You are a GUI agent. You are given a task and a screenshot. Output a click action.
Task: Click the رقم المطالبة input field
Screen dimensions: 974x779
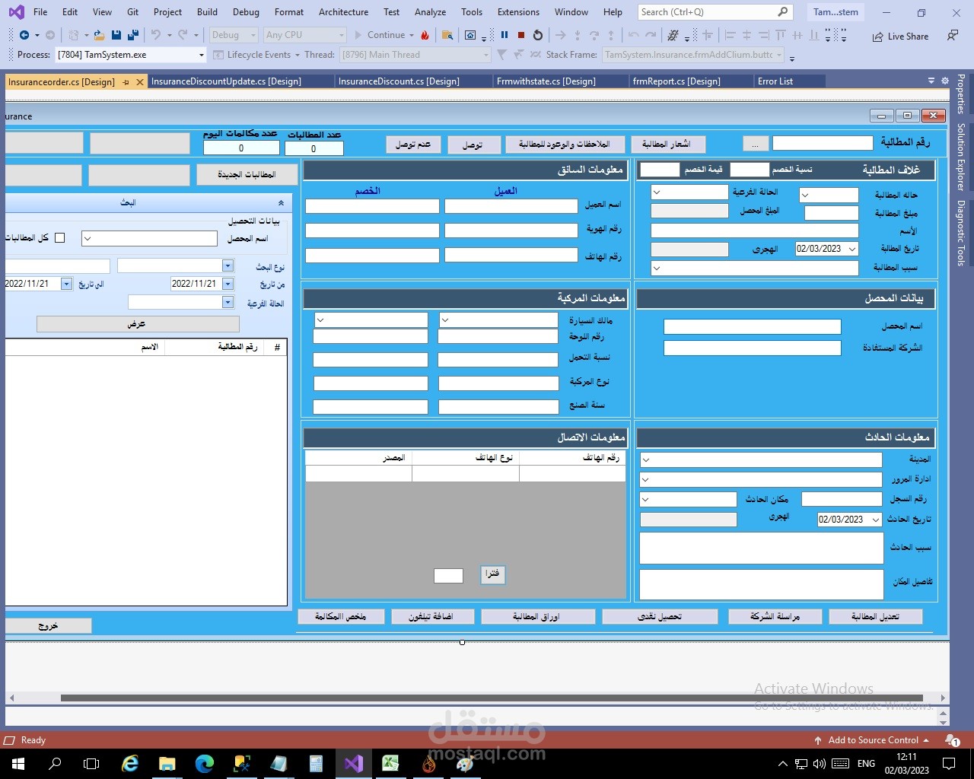click(823, 143)
